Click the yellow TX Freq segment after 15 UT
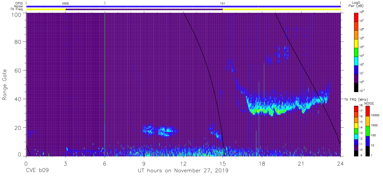This screenshot has height=177, width=383. [x=281, y=9]
